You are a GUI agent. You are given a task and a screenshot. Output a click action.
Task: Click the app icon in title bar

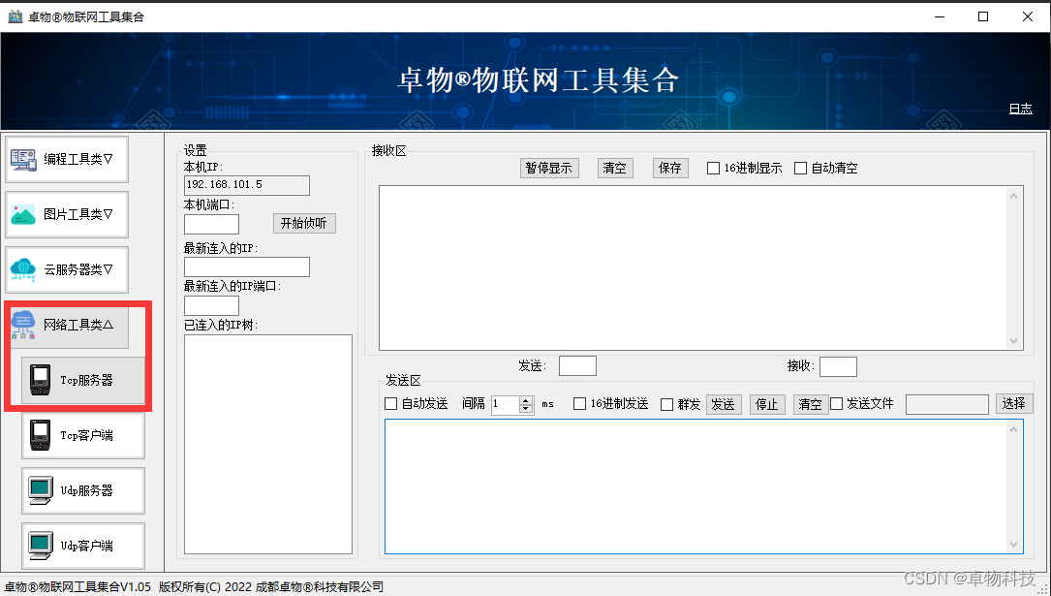click(15, 16)
